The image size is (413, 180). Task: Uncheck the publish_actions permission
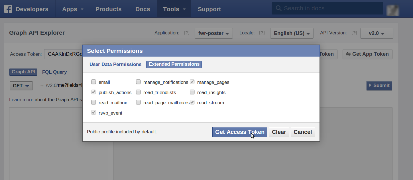[93, 92]
